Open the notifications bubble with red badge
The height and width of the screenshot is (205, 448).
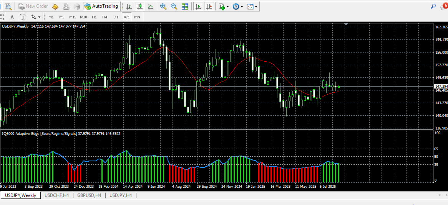(x=445, y=6)
